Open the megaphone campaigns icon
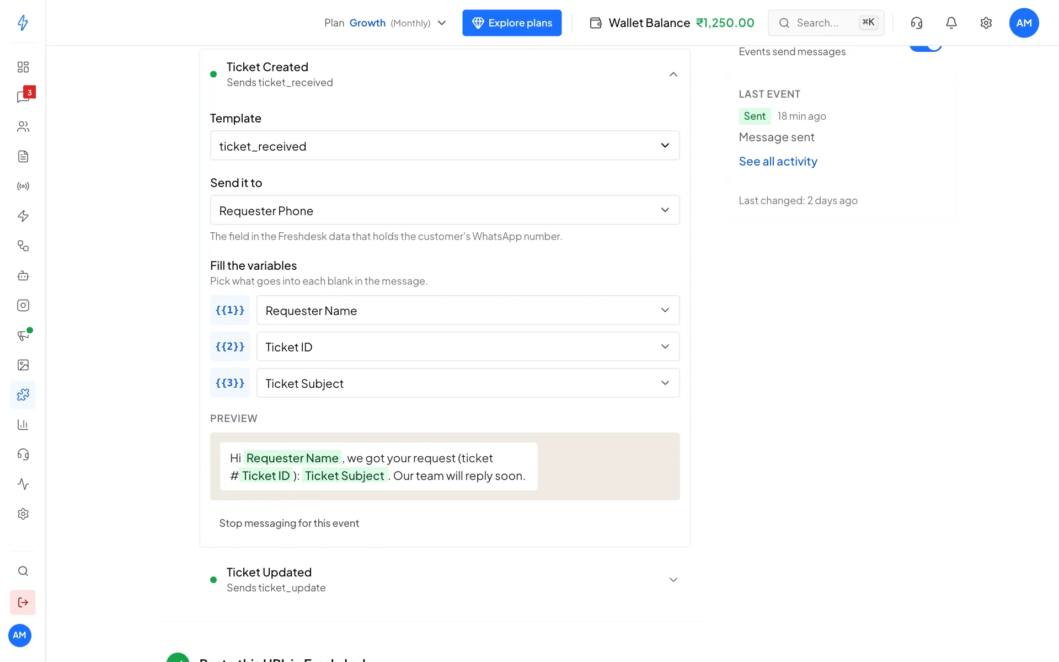 [23, 335]
